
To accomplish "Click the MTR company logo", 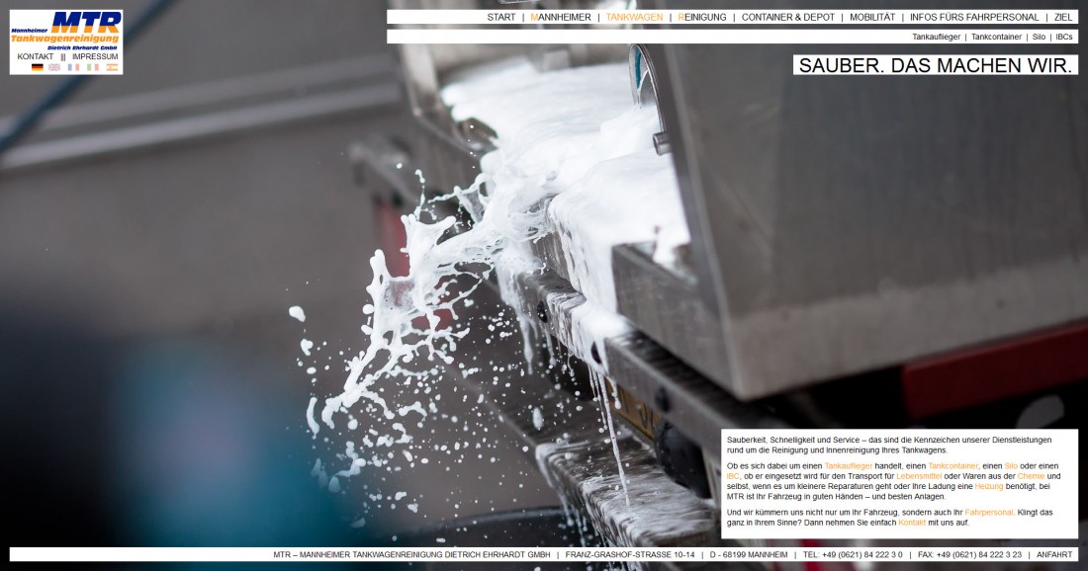I will [66, 31].
